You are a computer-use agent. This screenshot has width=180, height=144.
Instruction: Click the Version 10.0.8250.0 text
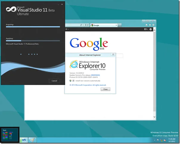77,73
